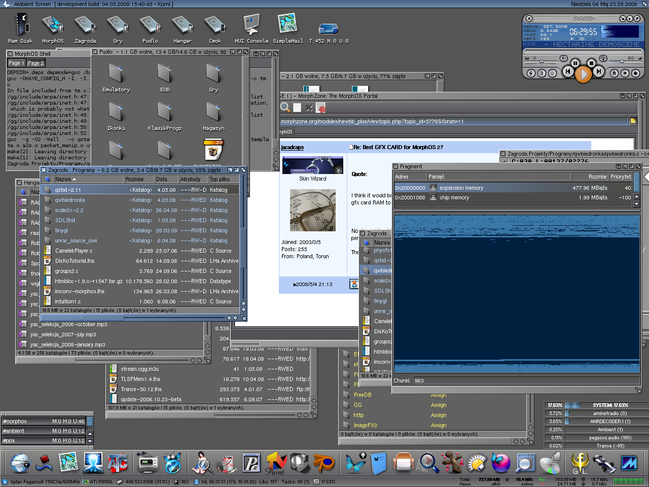The width and height of the screenshot is (649, 487).
Task: Select the expansion memory row in Fragment
Action: point(513,188)
